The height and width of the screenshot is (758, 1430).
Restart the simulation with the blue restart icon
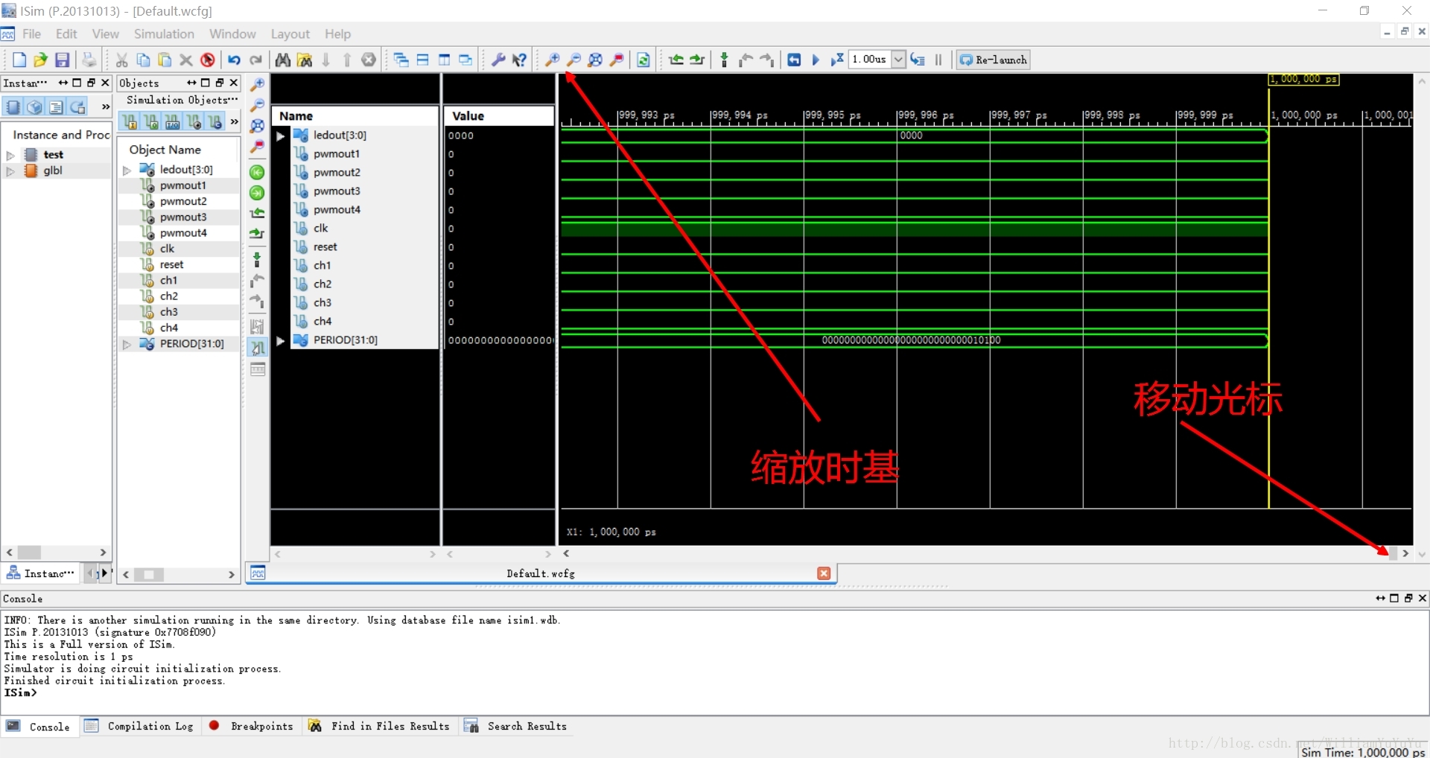[794, 60]
